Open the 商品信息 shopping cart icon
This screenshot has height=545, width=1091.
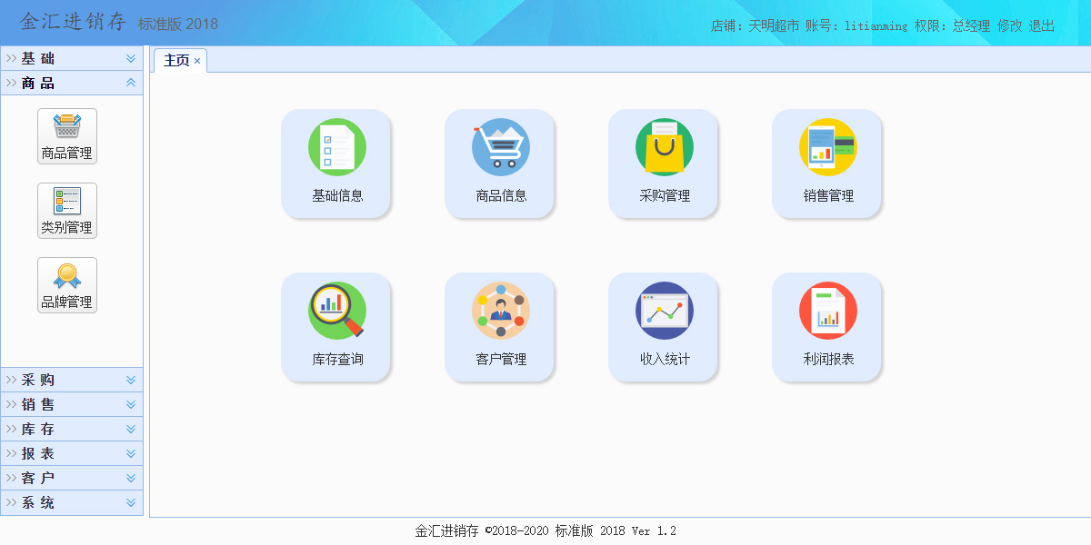pyautogui.click(x=500, y=147)
